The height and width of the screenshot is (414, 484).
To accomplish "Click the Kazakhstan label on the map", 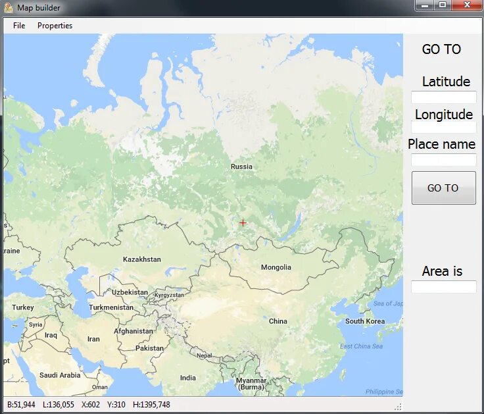I will [142, 259].
